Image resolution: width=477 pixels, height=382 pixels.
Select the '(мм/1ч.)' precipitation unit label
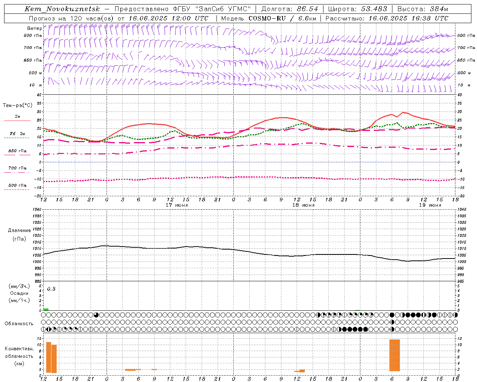click(19, 300)
